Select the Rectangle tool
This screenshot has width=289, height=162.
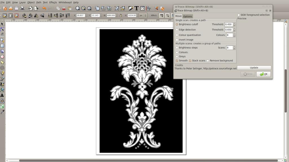click(2, 46)
